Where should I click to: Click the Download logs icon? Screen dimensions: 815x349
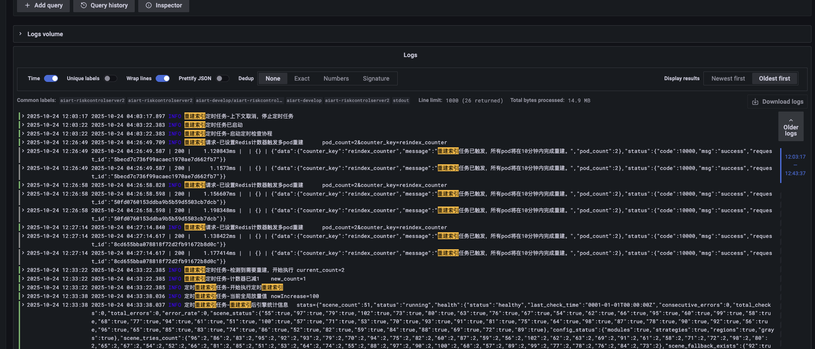point(755,102)
